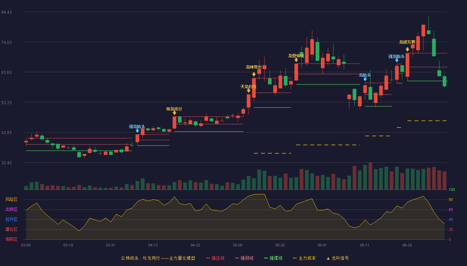Click the orange 80 indicator scale value
The image size is (467, 266).
451,200
